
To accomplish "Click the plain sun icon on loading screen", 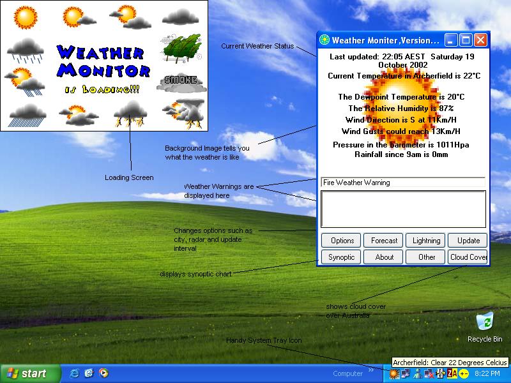I will point(26,17).
